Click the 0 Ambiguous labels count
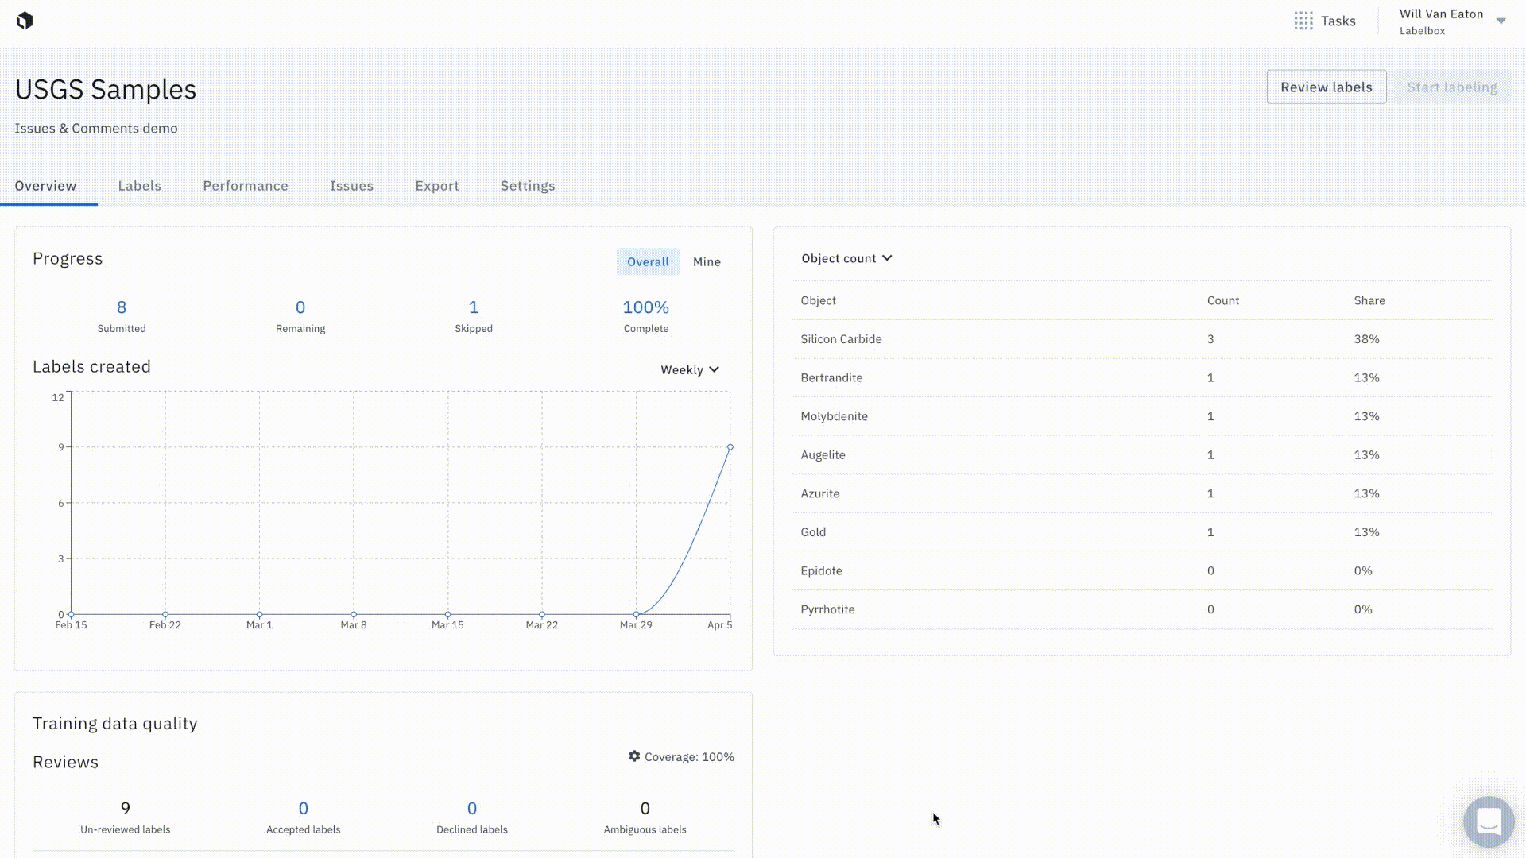This screenshot has height=858, width=1526. 645,809
